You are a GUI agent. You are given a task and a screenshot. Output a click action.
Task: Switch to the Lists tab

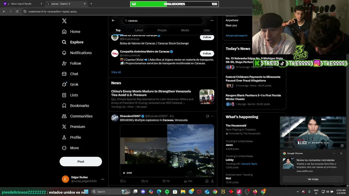point(207,30)
